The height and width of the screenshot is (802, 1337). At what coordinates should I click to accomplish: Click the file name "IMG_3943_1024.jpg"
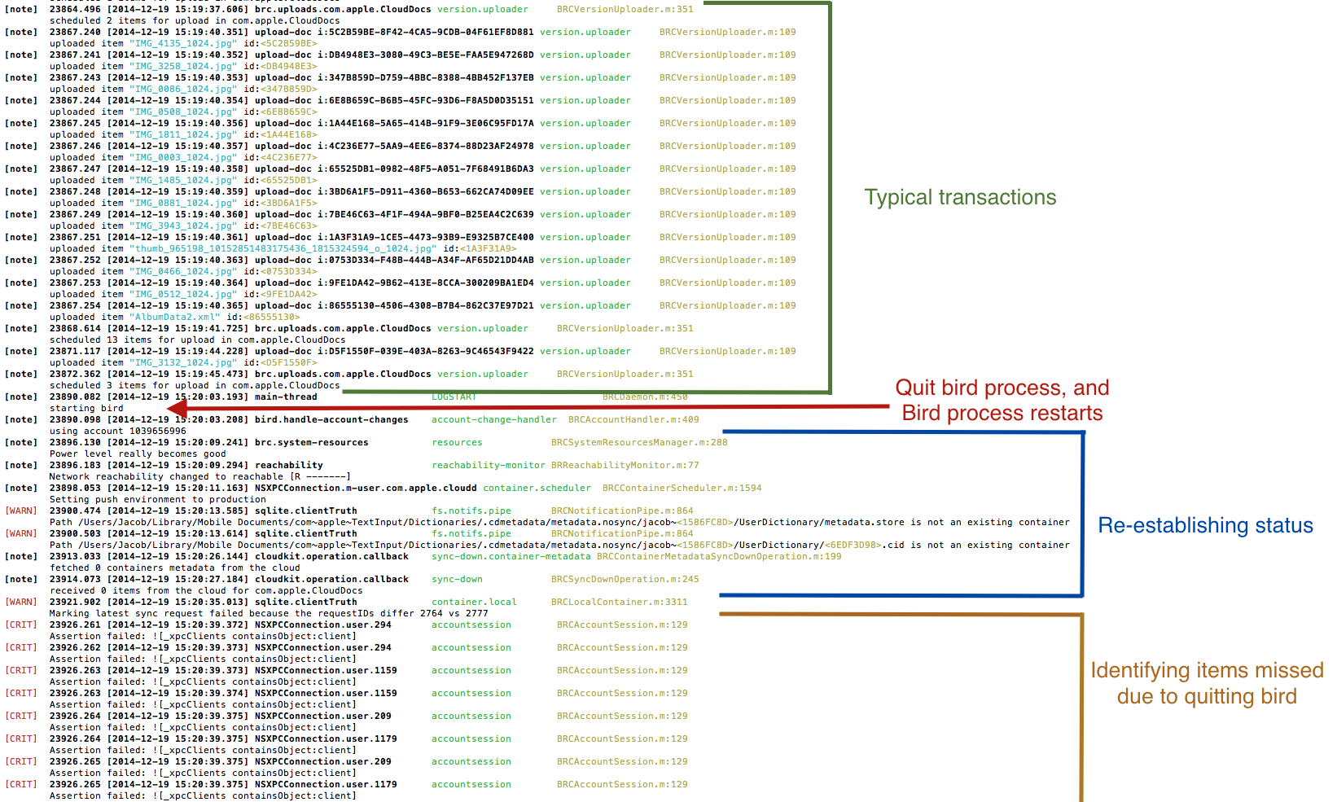tap(183, 226)
